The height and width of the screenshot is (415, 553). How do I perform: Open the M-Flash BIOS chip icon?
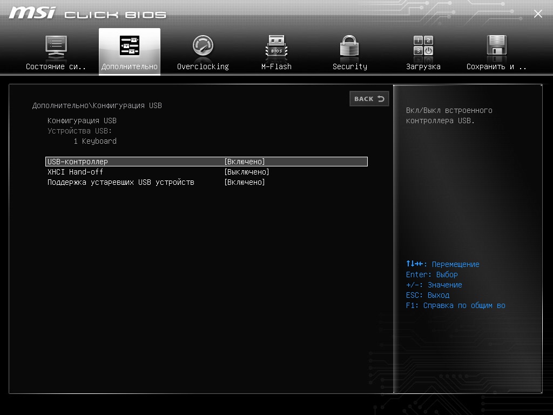276,46
